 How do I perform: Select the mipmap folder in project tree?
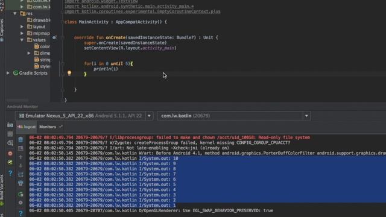(x=38, y=33)
